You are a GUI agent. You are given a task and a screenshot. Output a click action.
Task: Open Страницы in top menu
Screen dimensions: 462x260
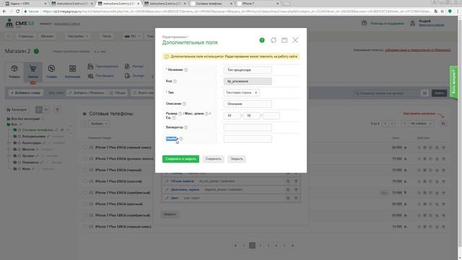pos(26,36)
